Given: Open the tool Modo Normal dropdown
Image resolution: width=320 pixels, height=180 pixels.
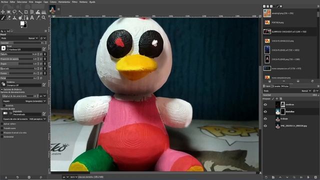Looking at the screenshot, I should [19, 38].
